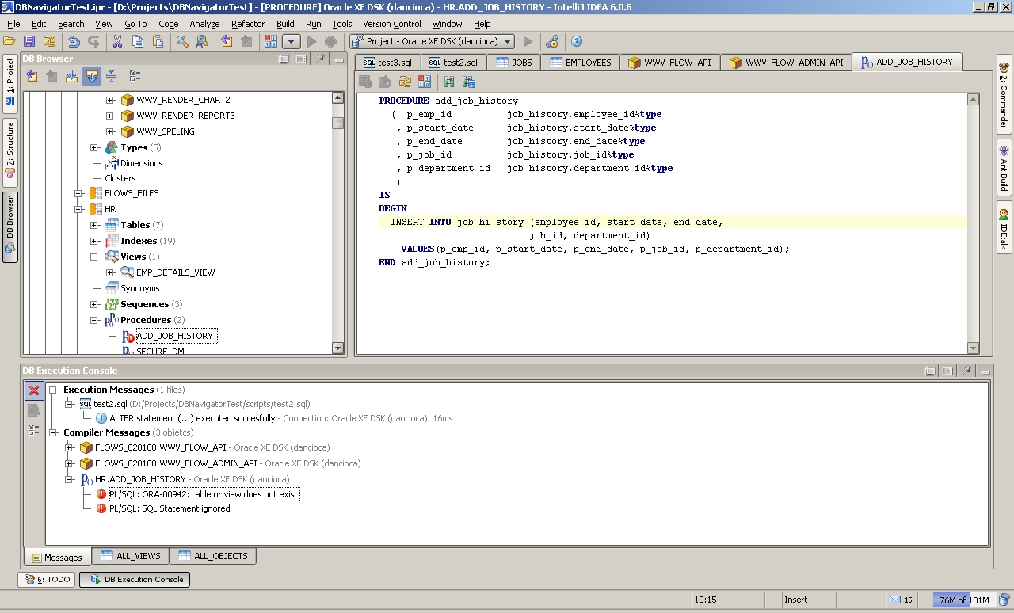Toggle the pin on DB Browser panel

click(x=320, y=59)
